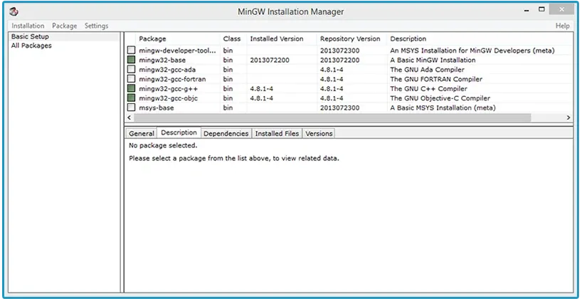Switch to the Dependencies tab

tap(226, 133)
